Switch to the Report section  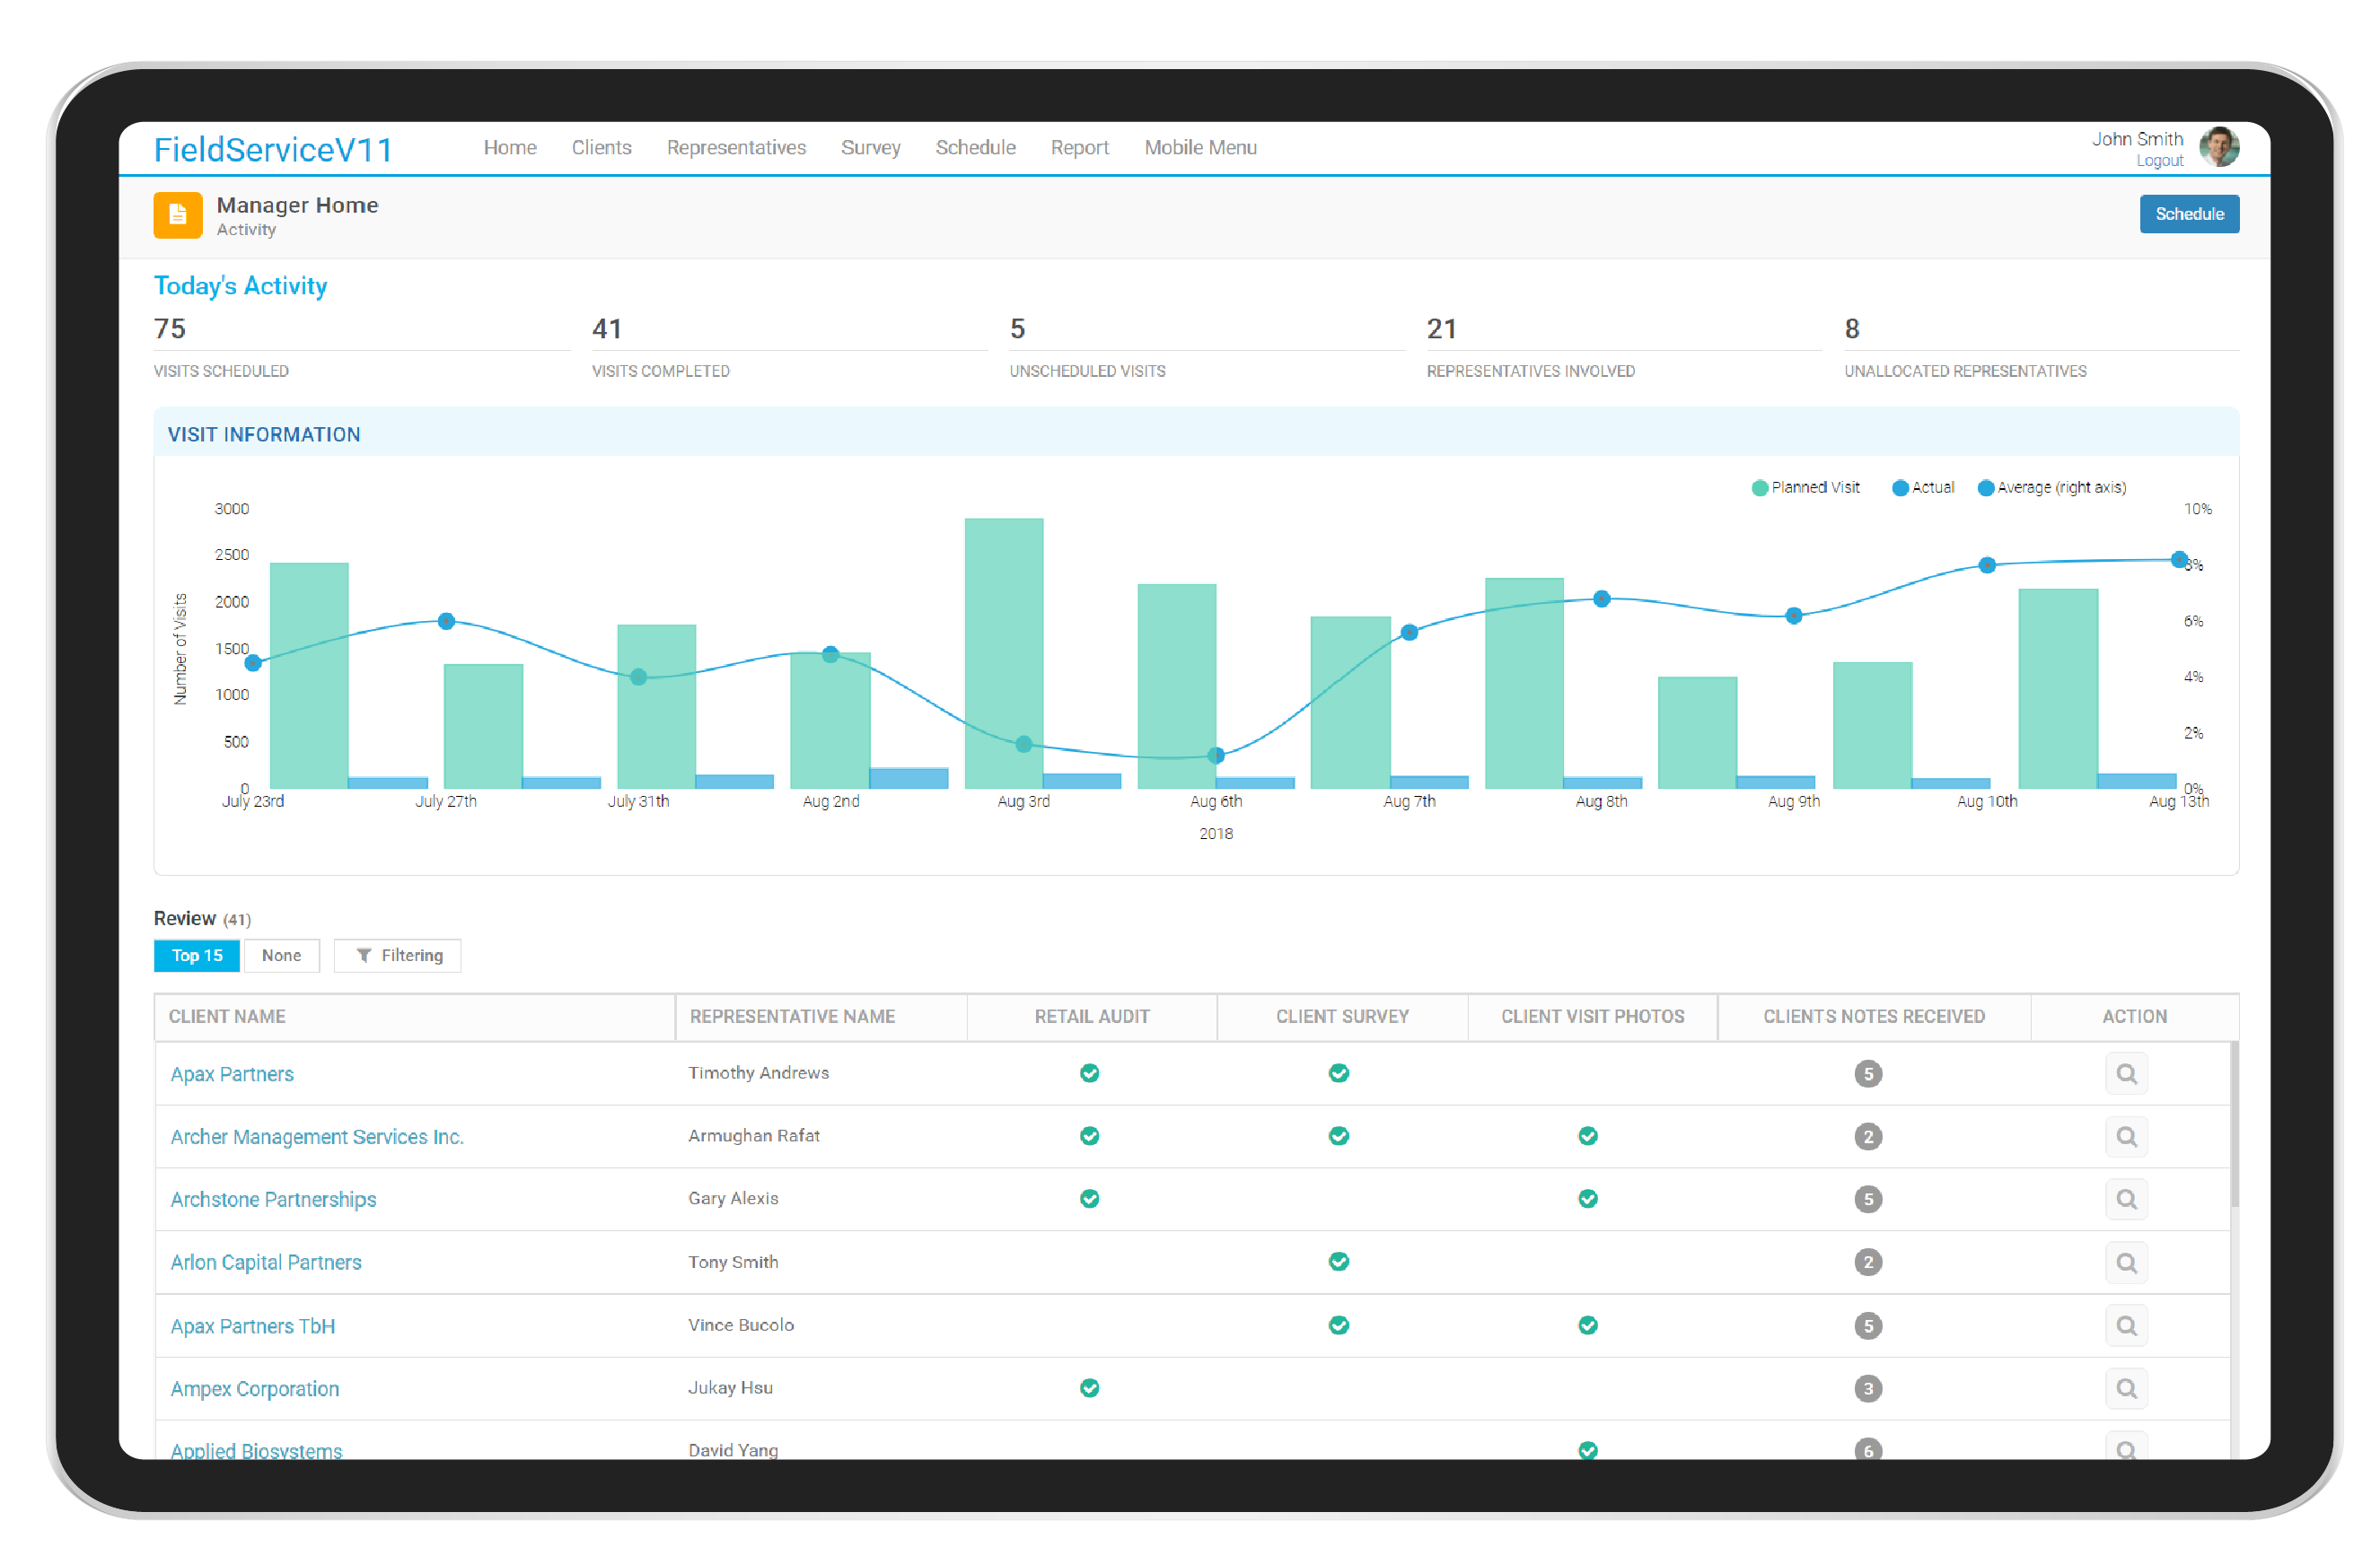point(1079,147)
